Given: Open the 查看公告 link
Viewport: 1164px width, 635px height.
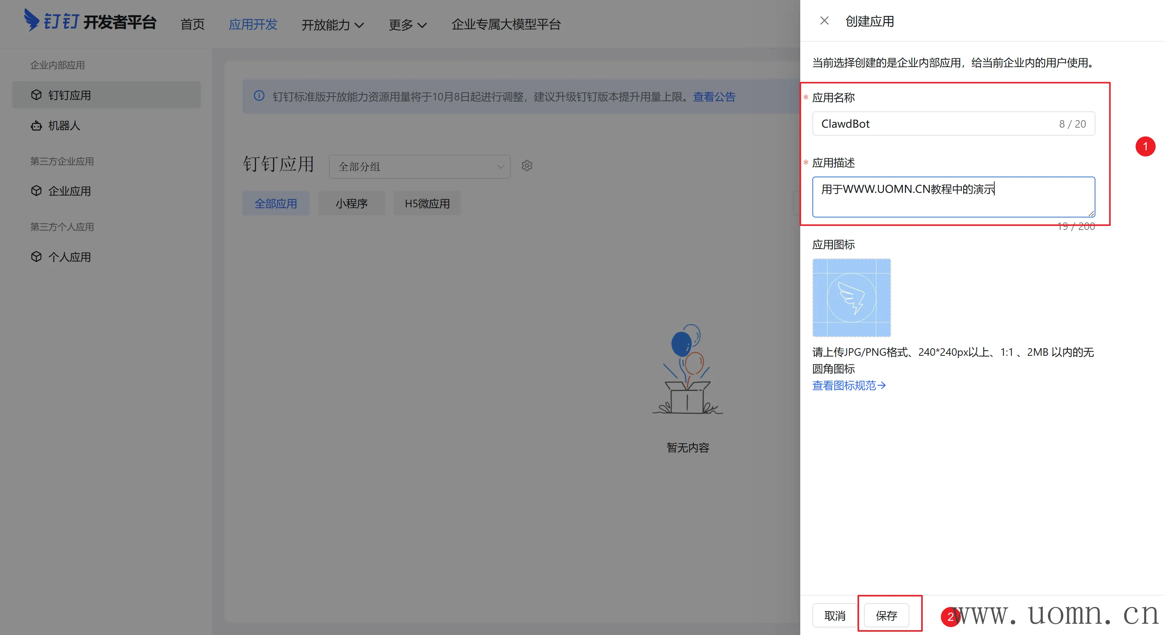Looking at the screenshot, I should [x=714, y=97].
